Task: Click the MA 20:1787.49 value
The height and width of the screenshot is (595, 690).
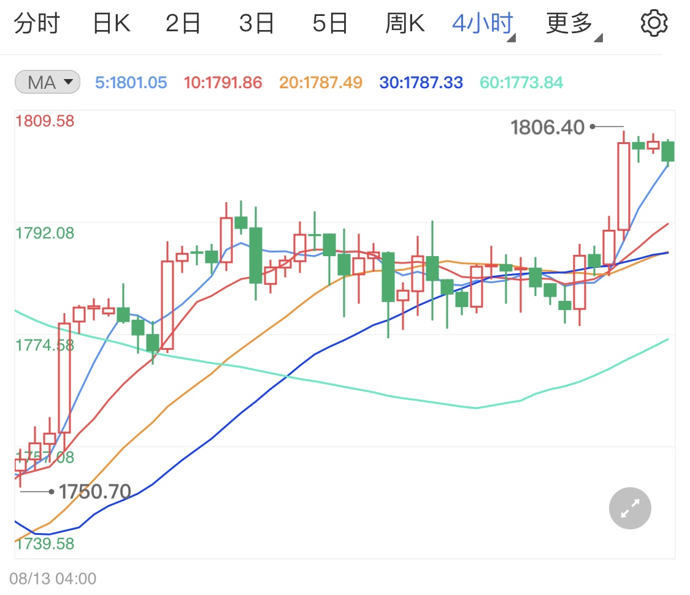Action: click(321, 83)
